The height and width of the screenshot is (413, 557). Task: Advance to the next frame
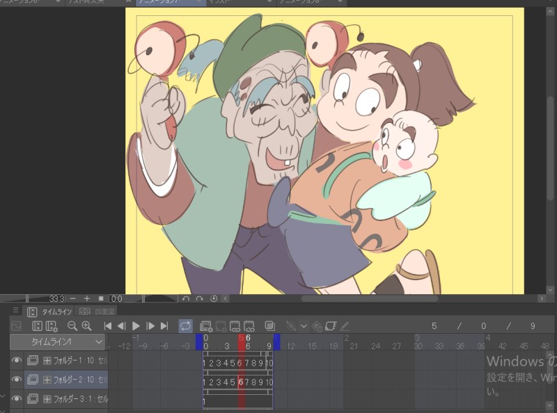150,326
